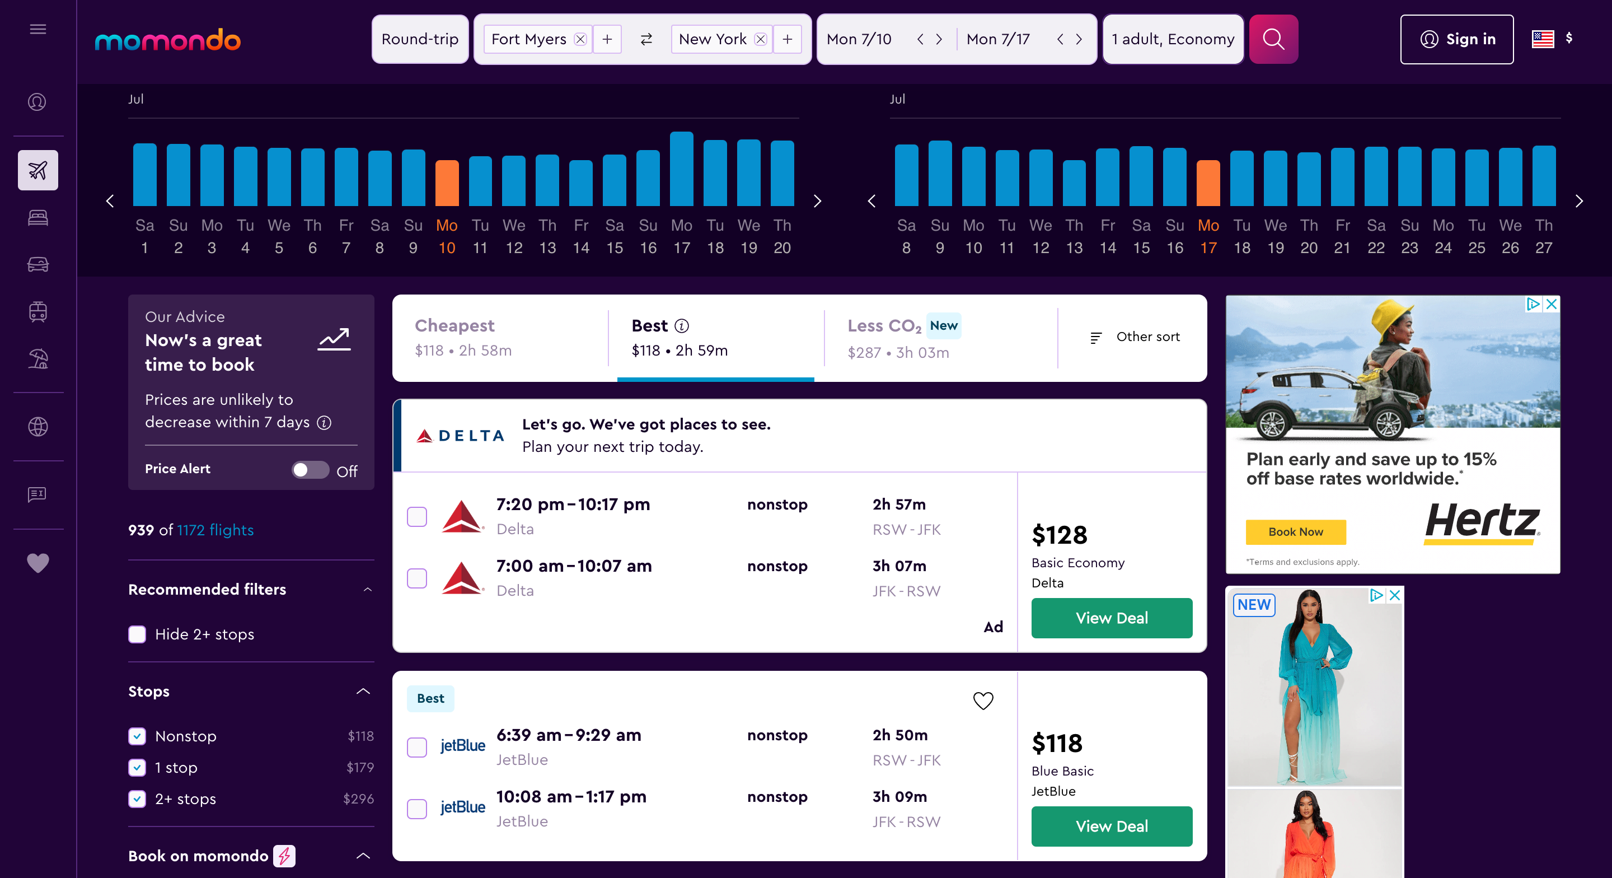Show earlier dates in departure price graph
Screen dimensions: 1612x878
pyautogui.click(x=110, y=201)
